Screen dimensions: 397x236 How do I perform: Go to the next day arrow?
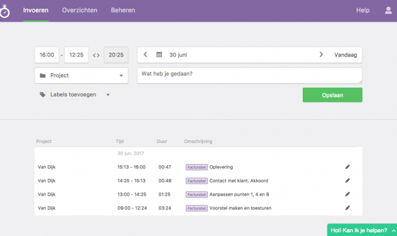point(321,55)
